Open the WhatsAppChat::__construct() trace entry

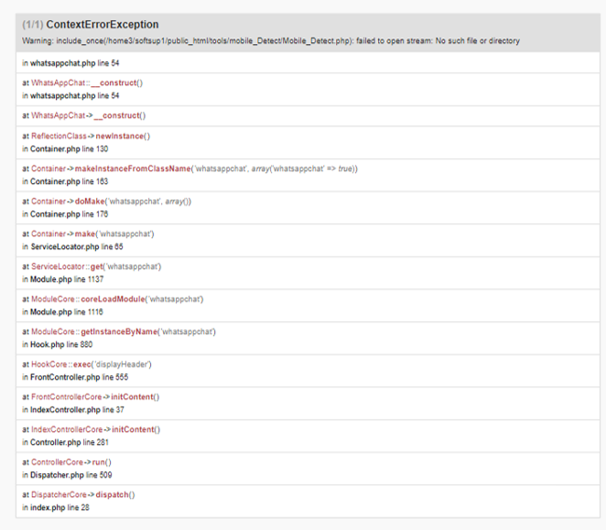click(308, 90)
